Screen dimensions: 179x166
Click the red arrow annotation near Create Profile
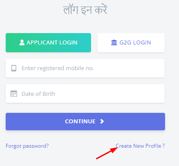click(107, 153)
